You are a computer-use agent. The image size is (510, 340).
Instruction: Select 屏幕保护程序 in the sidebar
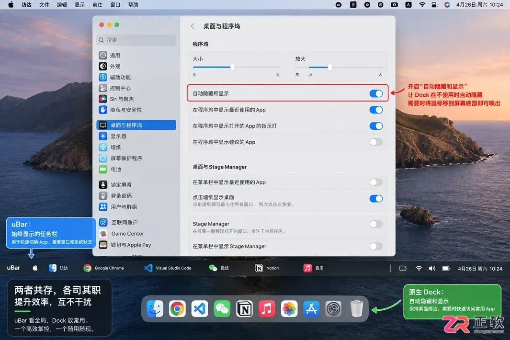pyautogui.click(x=136, y=158)
